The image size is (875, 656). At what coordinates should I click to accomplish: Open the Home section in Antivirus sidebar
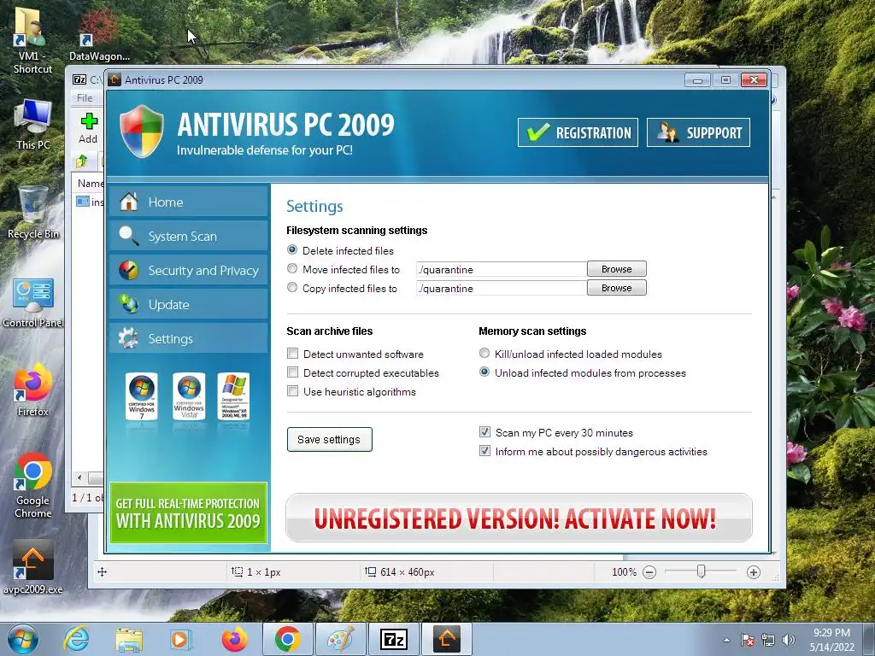pos(189,202)
